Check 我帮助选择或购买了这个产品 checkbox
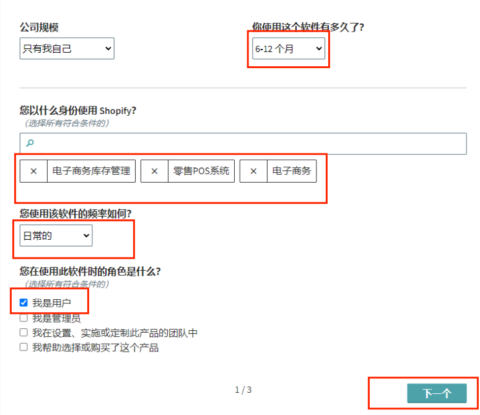 point(24,347)
